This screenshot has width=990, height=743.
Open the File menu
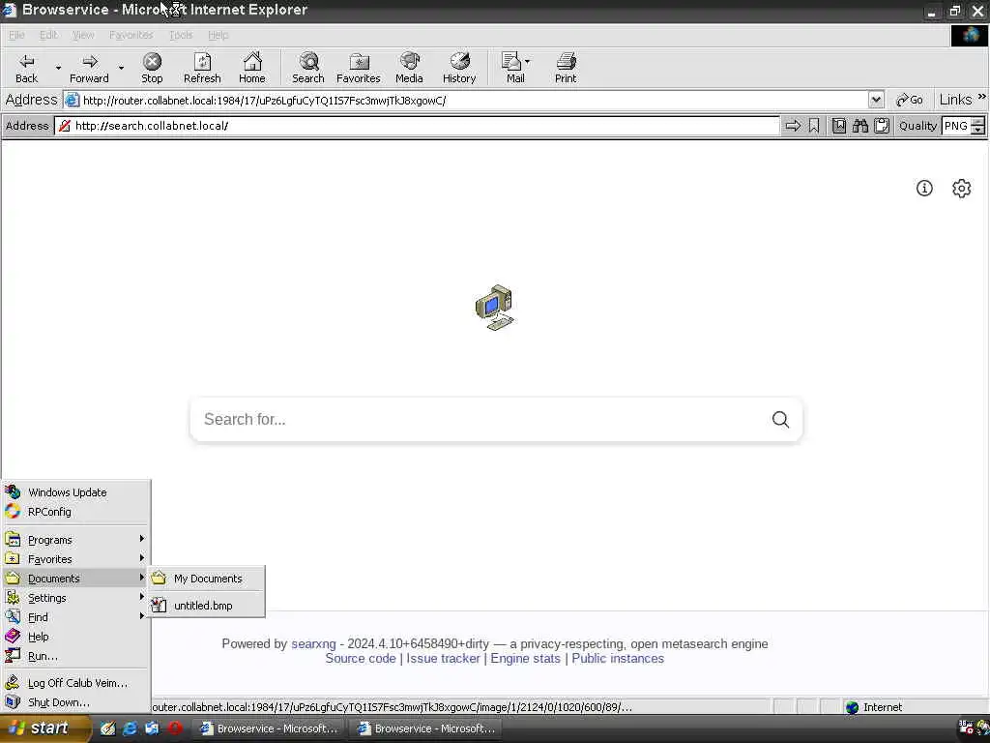click(16, 35)
